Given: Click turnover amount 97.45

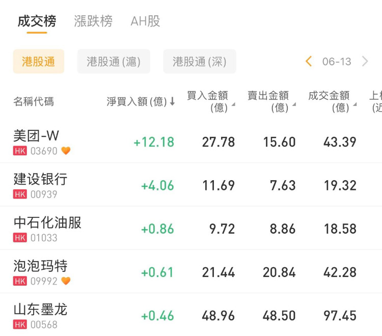Looking at the screenshot, I should tap(340, 316).
